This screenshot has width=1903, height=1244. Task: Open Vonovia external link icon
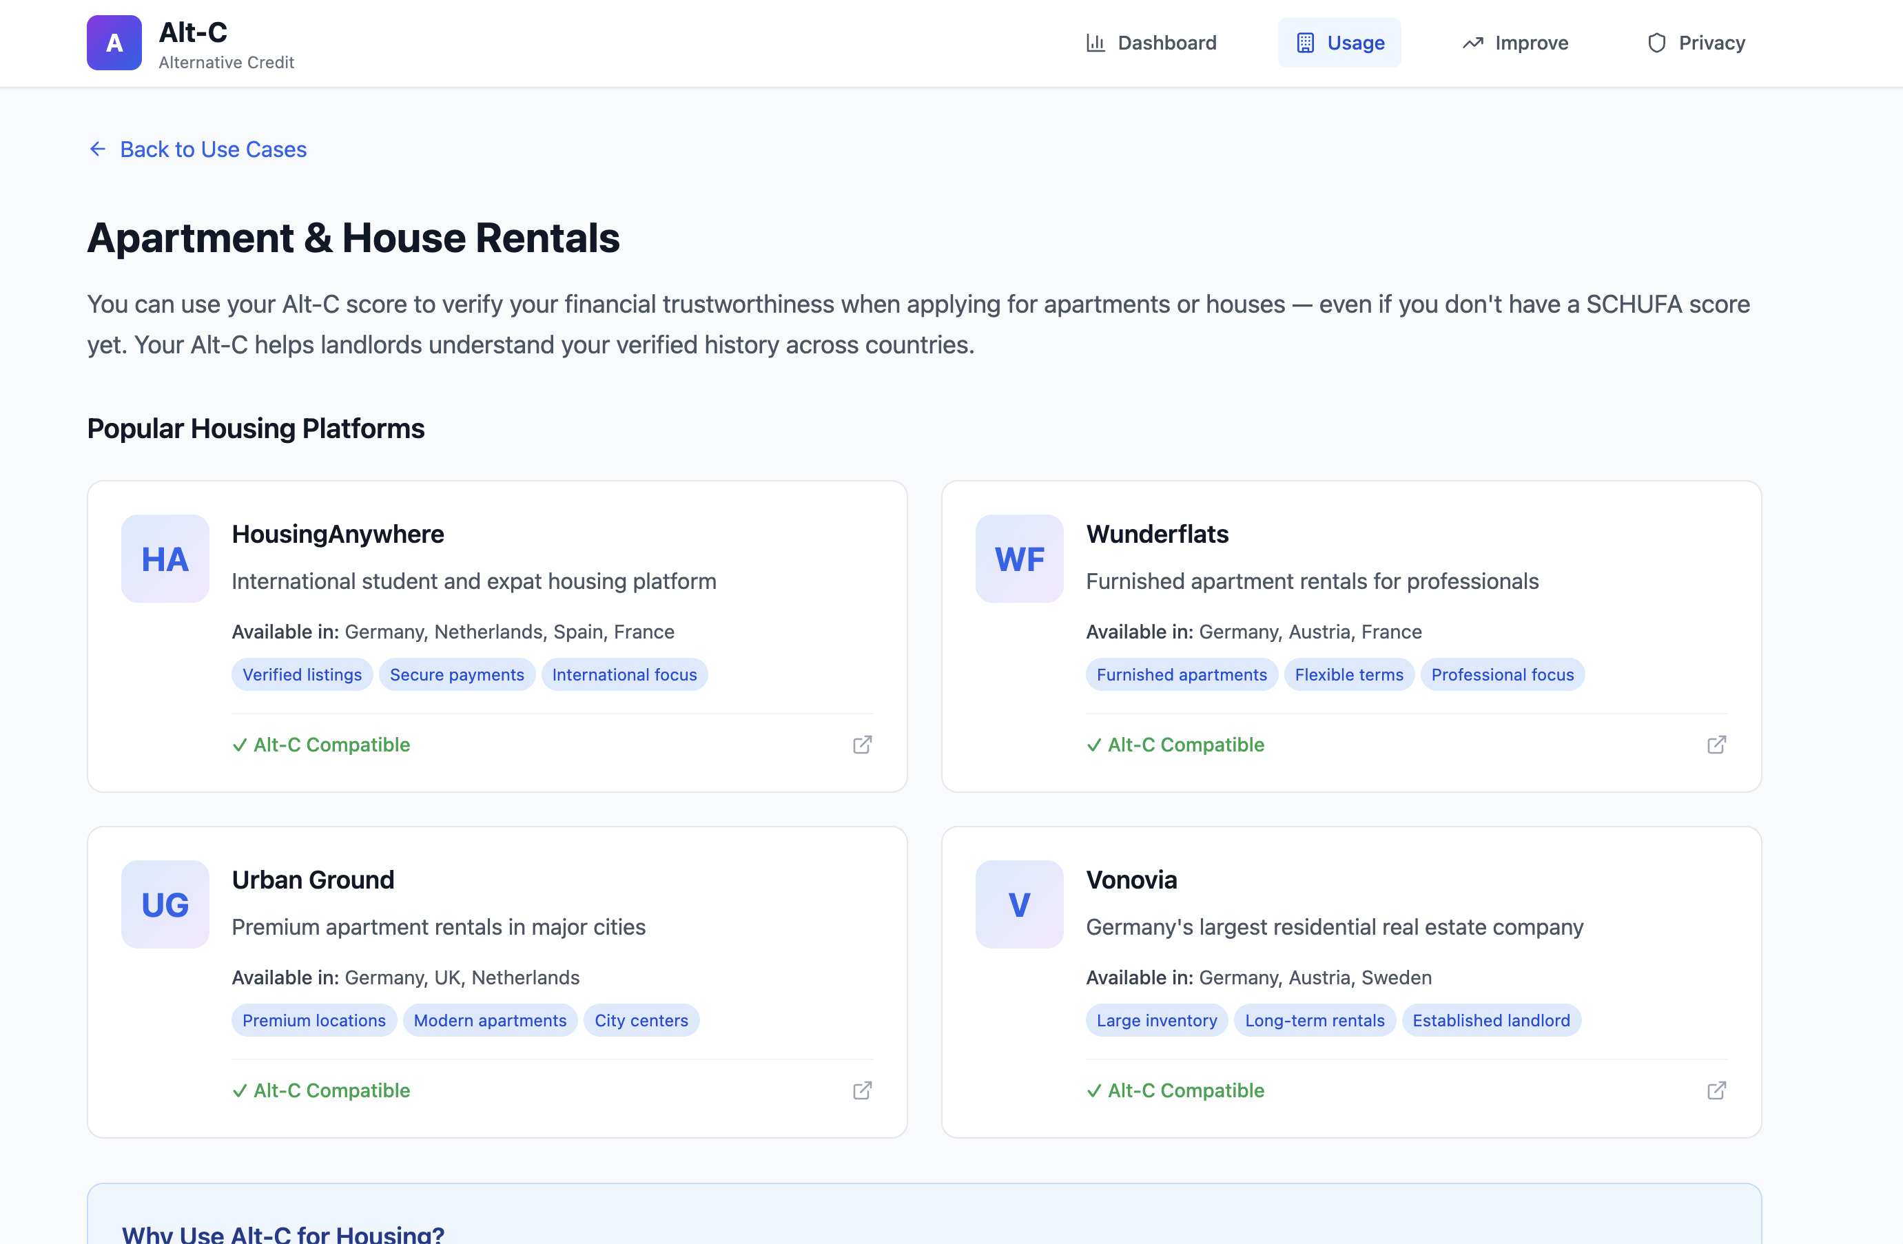(1716, 1090)
